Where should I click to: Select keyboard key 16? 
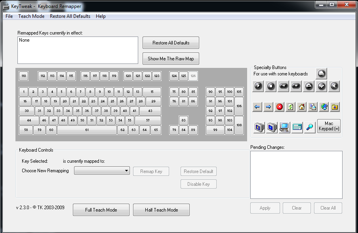tap(25, 101)
